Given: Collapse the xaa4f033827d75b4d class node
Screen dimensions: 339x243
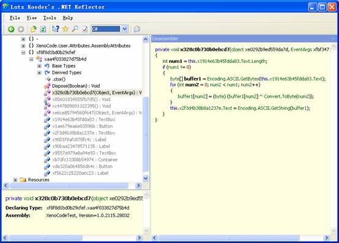Looking at the screenshot, I should coord(31,59).
